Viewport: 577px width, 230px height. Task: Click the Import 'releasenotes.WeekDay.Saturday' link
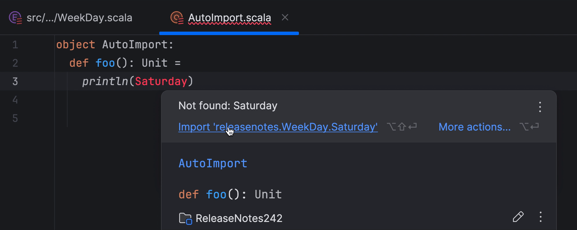pos(278,127)
